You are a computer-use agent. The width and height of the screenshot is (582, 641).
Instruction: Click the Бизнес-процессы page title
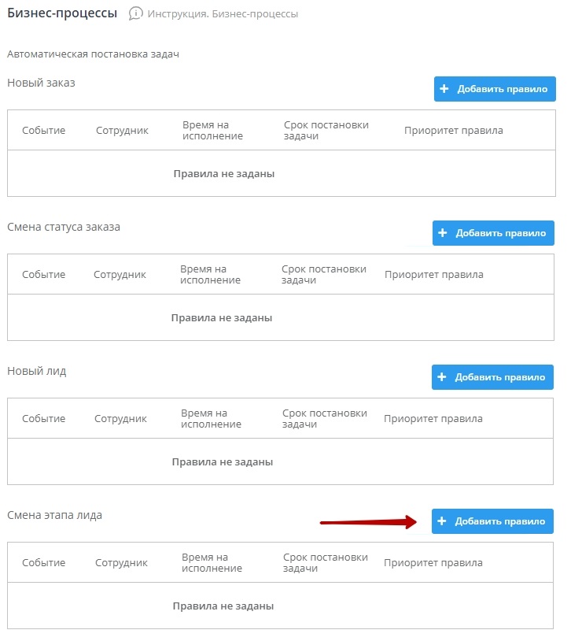pos(62,13)
